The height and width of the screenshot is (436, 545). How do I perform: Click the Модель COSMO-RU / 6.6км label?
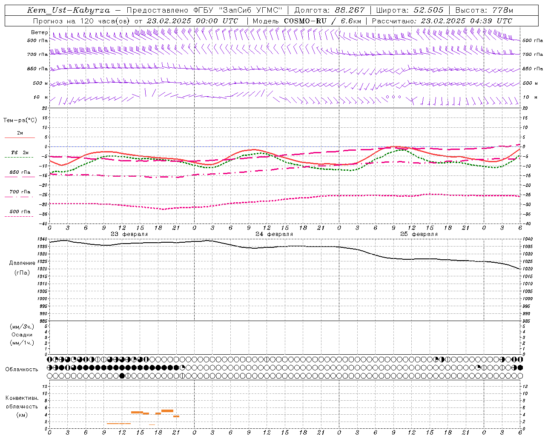pyautogui.click(x=307, y=21)
